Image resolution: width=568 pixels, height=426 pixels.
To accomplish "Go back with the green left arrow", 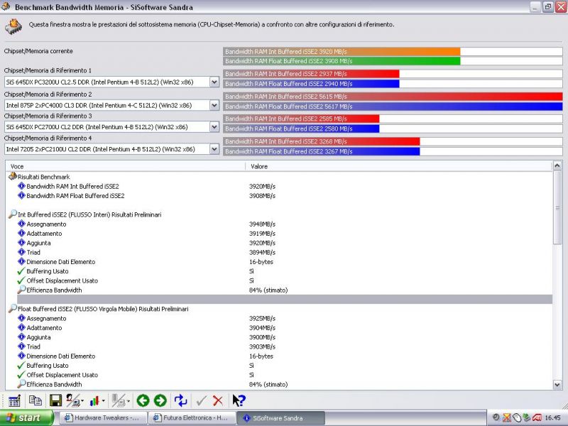I will pos(143,400).
